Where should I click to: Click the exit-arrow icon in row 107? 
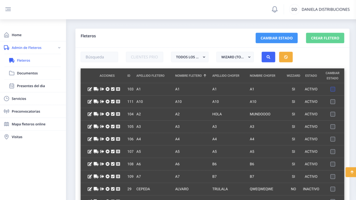pos(102,151)
